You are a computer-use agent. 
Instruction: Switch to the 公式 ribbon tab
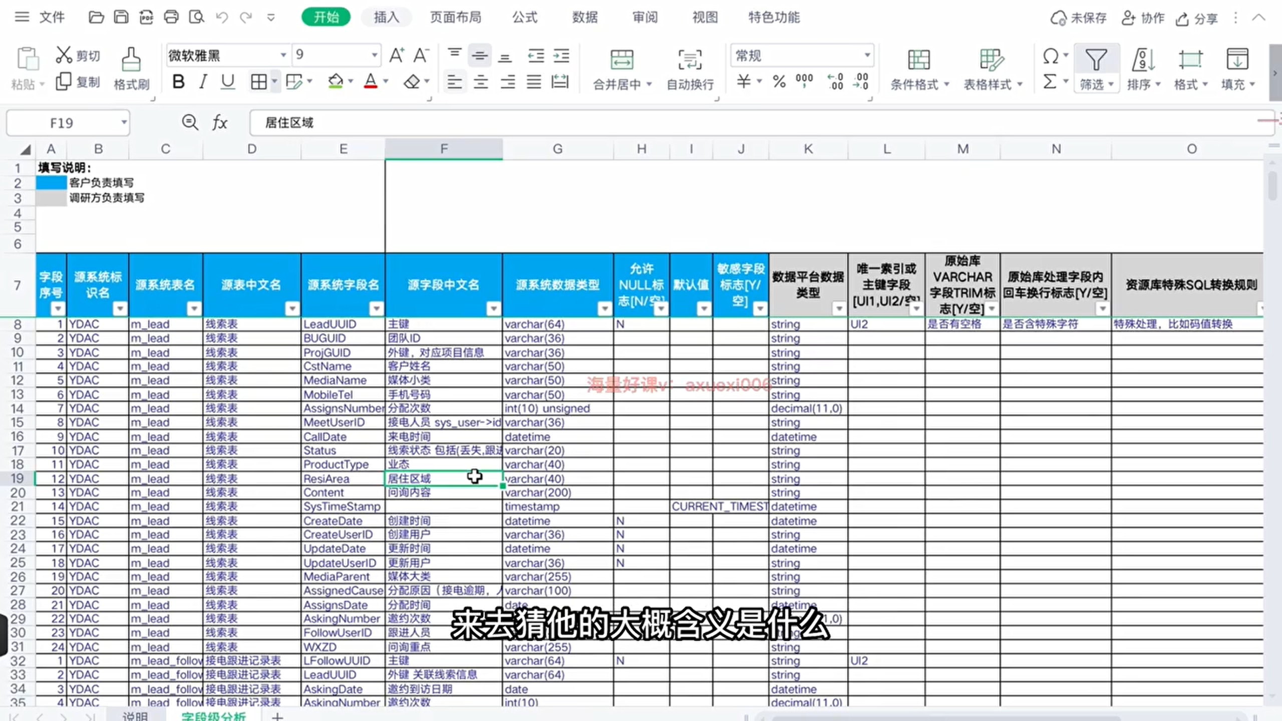tap(525, 18)
